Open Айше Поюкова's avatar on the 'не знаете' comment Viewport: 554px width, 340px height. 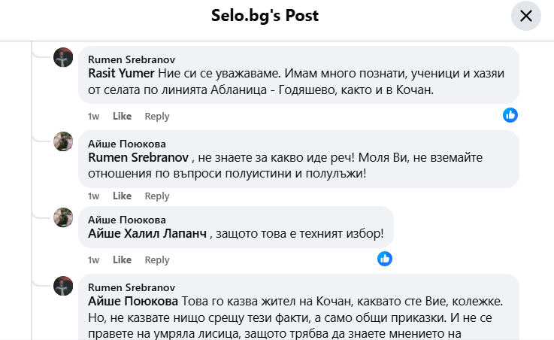[x=63, y=143]
